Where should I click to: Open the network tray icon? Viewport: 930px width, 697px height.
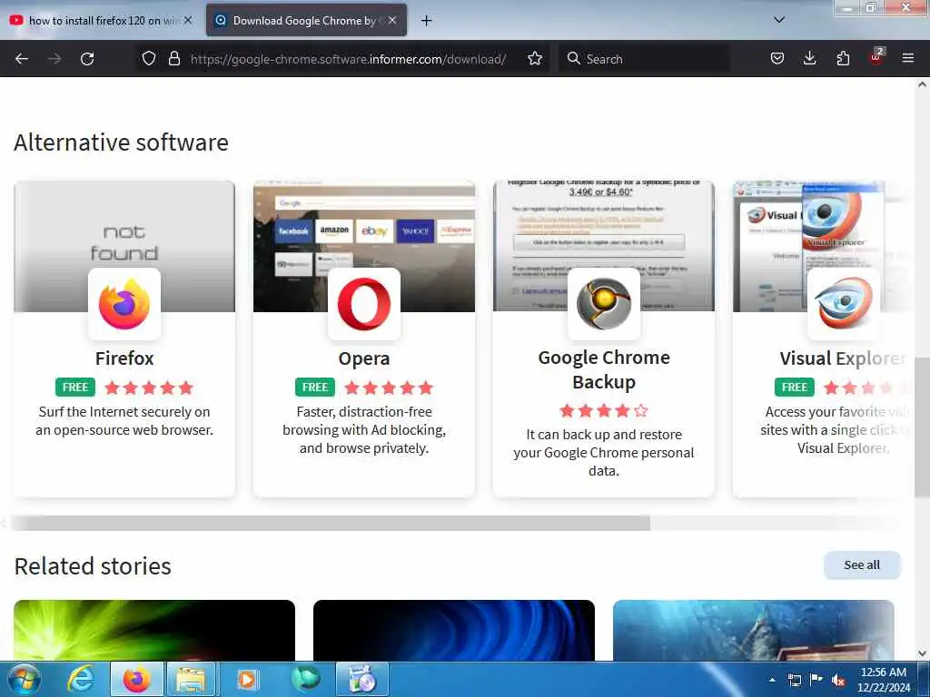pyautogui.click(x=794, y=680)
